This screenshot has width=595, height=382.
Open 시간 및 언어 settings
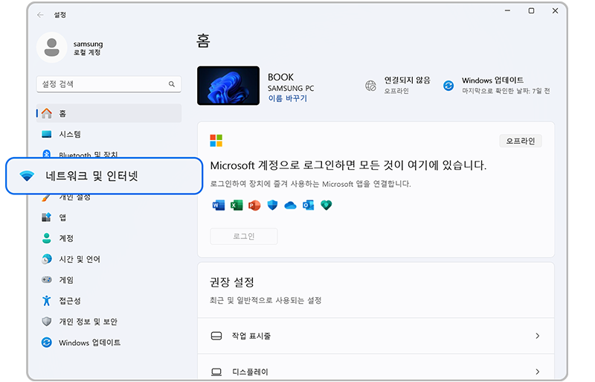[x=109, y=259]
